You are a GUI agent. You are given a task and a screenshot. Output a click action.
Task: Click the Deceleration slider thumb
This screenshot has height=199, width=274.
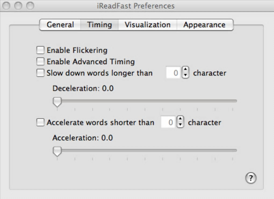(x=57, y=102)
